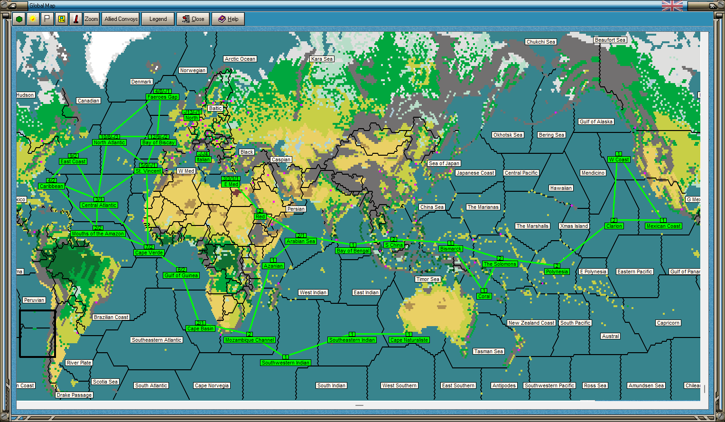Click the Bay of Bengal label
The width and height of the screenshot is (725, 422).
click(353, 251)
